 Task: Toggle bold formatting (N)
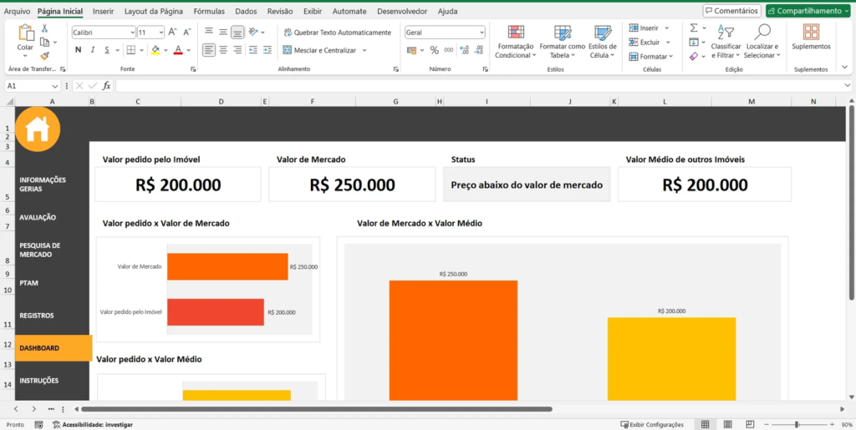(x=79, y=50)
